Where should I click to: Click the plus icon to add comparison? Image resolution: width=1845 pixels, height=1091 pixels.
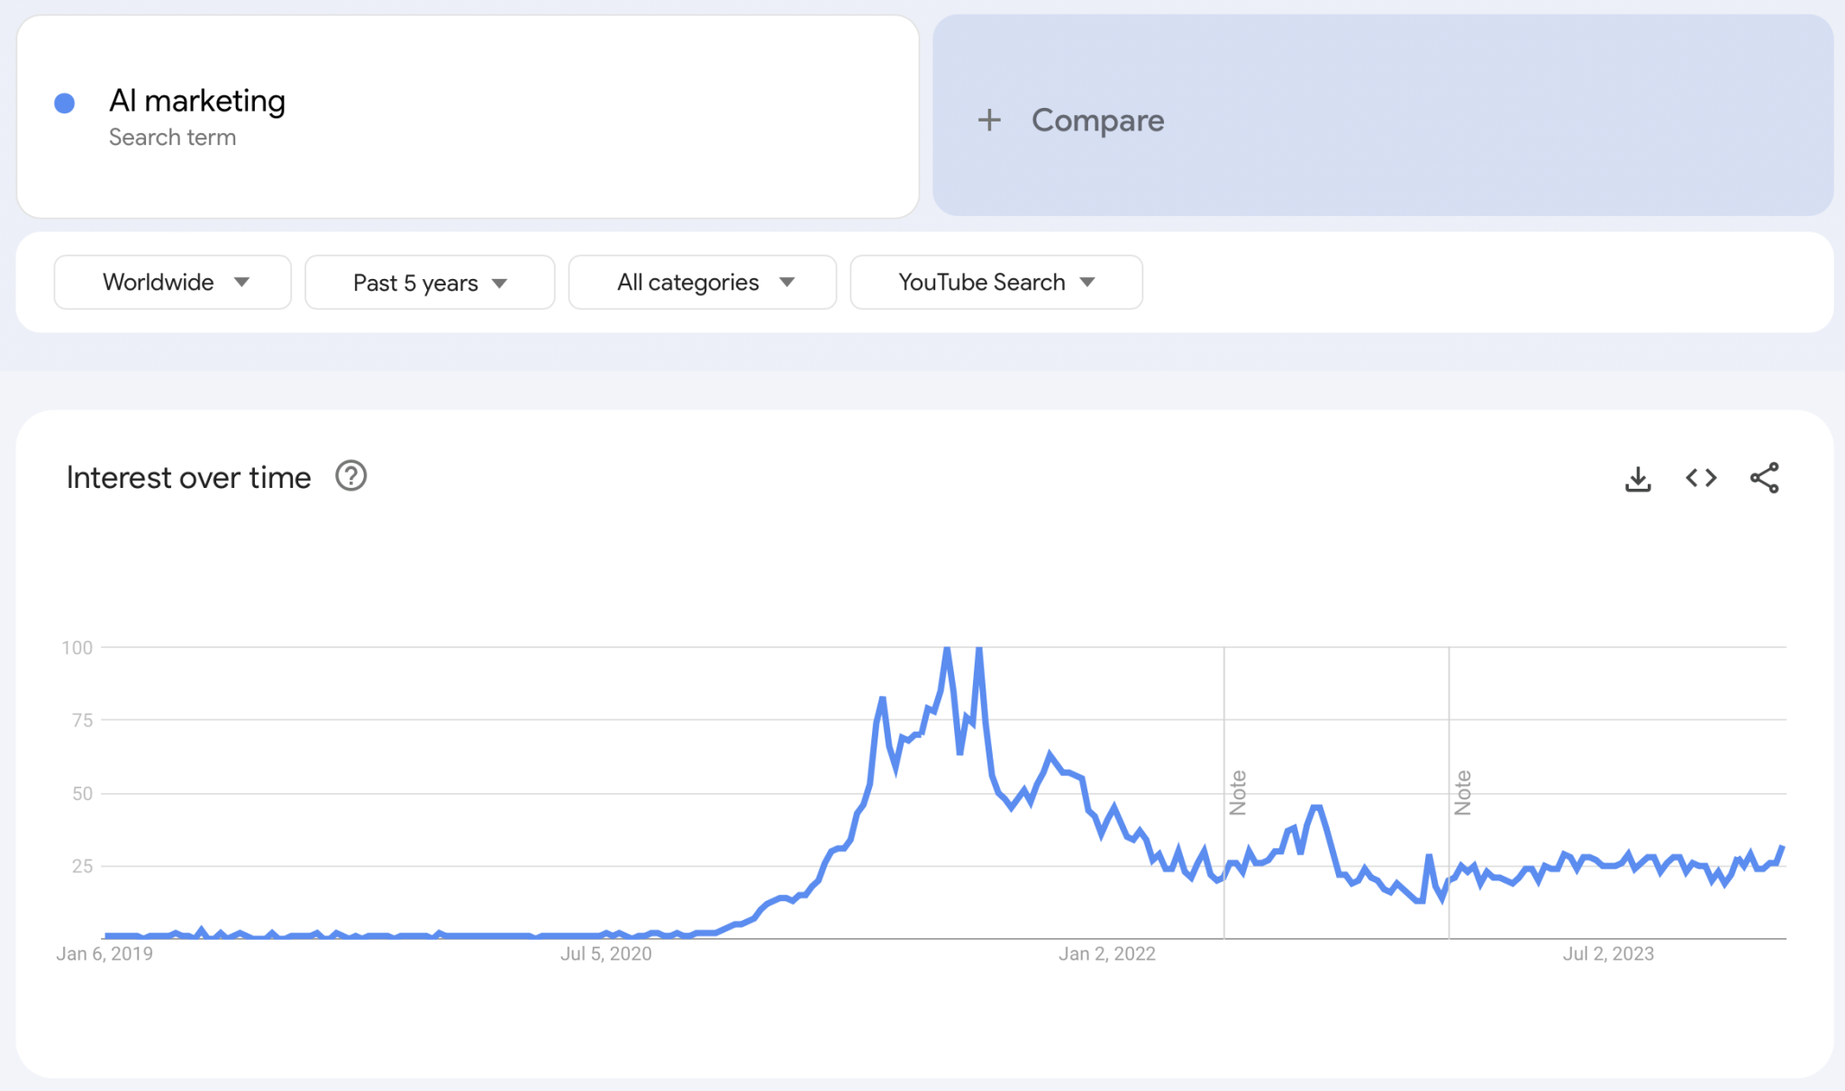(x=990, y=120)
